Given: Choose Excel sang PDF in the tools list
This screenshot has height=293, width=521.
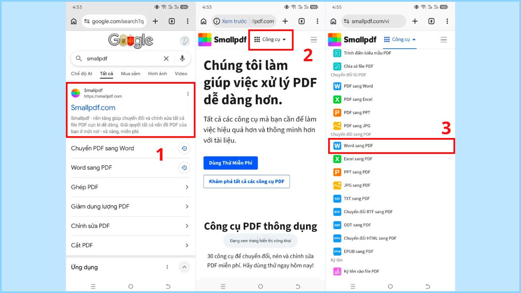Looking at the screenshot, I should pyautogui.click(x=353, y=159).
